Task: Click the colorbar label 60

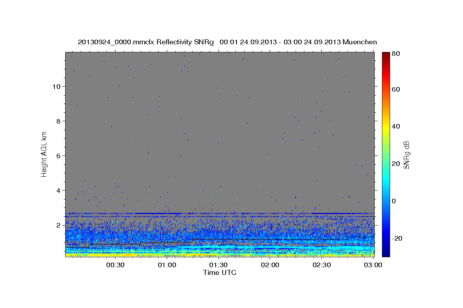Action: tap(395, 89)
